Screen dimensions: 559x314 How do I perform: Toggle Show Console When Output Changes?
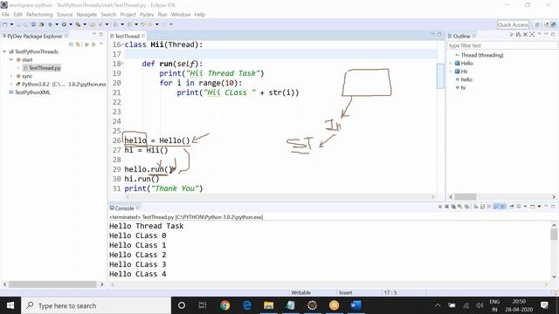pos(496,207)
